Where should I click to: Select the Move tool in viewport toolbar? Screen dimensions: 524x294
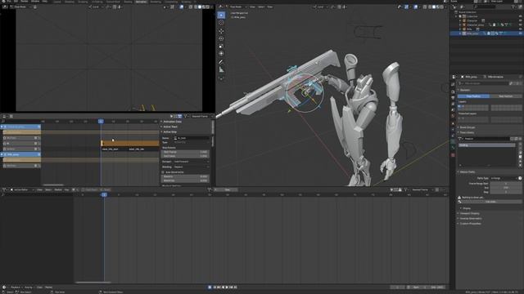(x=221, y=31)
